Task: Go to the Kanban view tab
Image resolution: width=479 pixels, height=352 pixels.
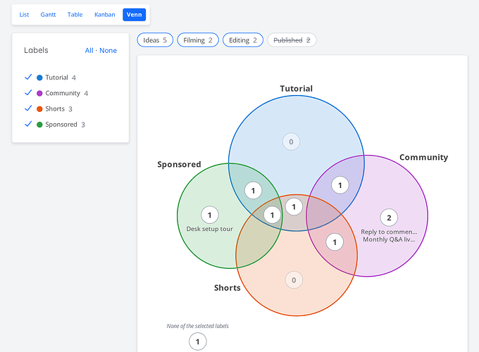Action: point(105,15)
